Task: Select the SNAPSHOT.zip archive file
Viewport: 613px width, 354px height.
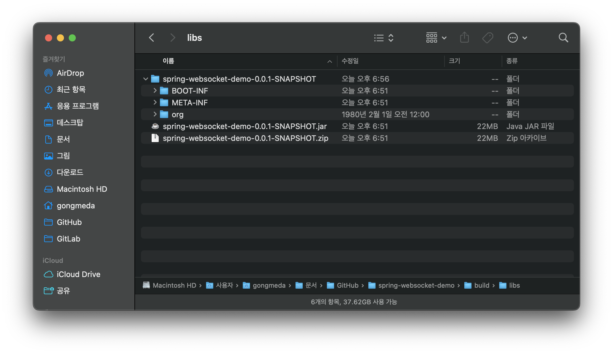Action: 245,138
